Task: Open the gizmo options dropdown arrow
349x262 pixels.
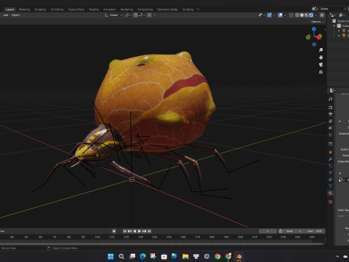Action: click(x=274, y=15)
